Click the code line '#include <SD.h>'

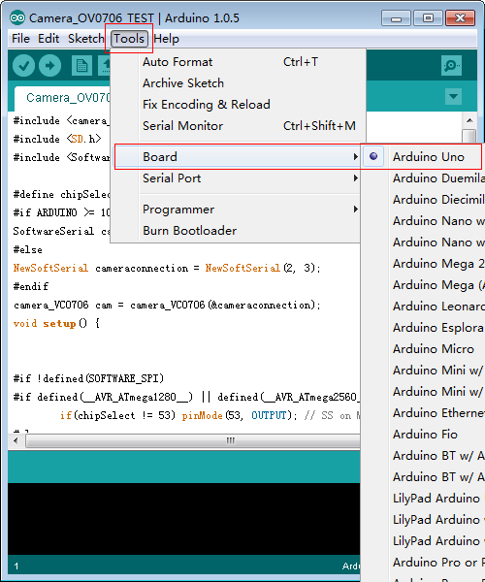click(57, 139)
